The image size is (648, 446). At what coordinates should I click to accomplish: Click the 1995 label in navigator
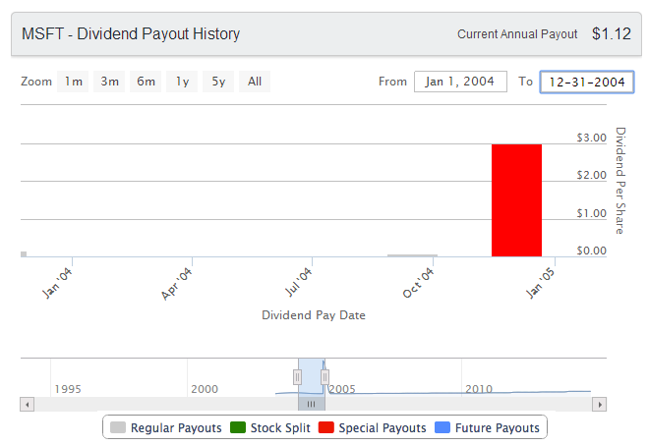pos(68,389)
